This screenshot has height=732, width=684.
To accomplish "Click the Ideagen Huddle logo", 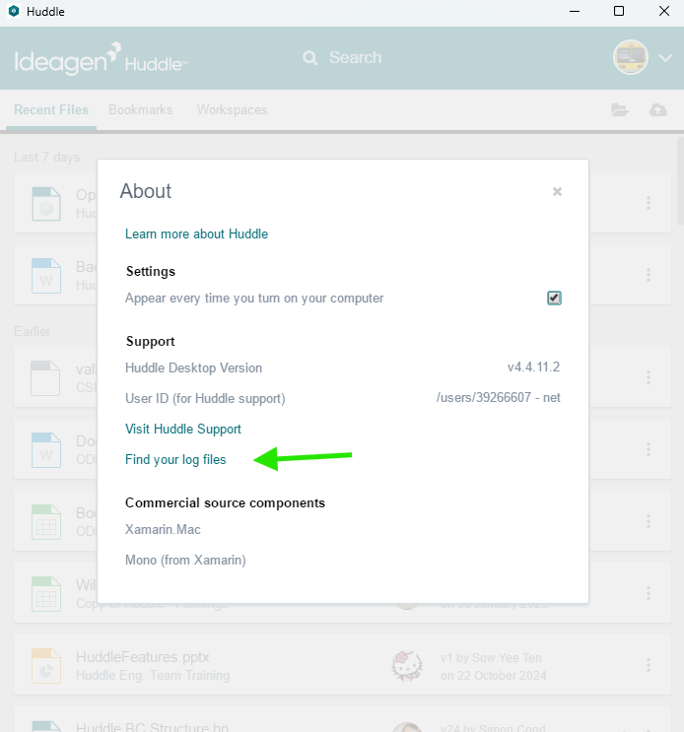I will 101,60.
